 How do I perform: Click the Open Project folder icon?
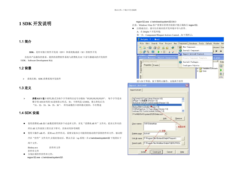coord(159,48)
